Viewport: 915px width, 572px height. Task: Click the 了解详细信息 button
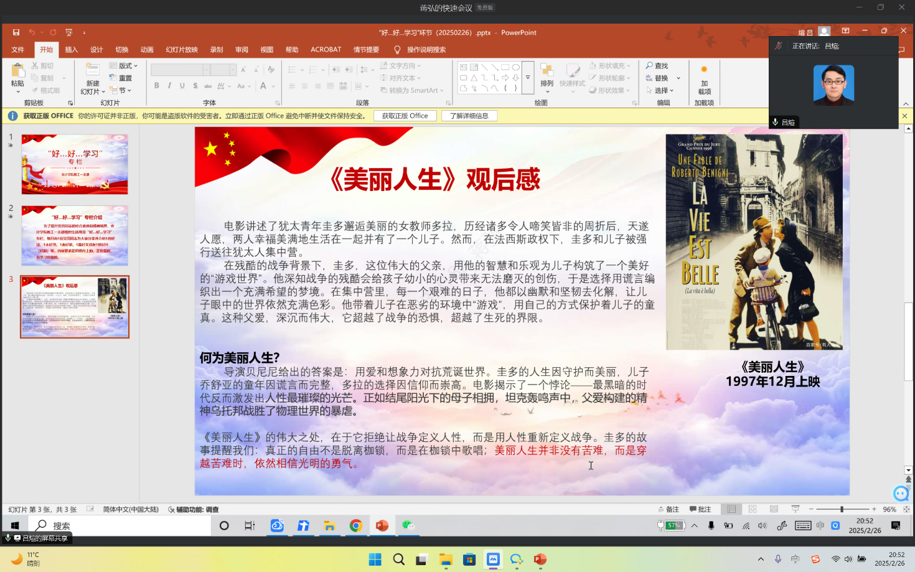pos(469,116)
